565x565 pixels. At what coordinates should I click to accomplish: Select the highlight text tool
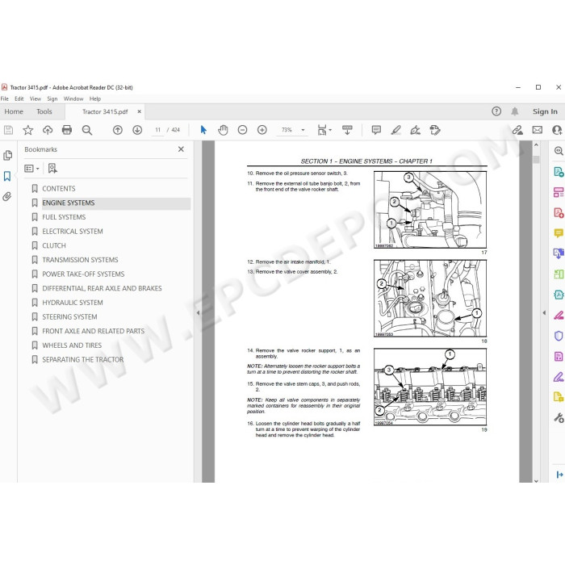396,130
